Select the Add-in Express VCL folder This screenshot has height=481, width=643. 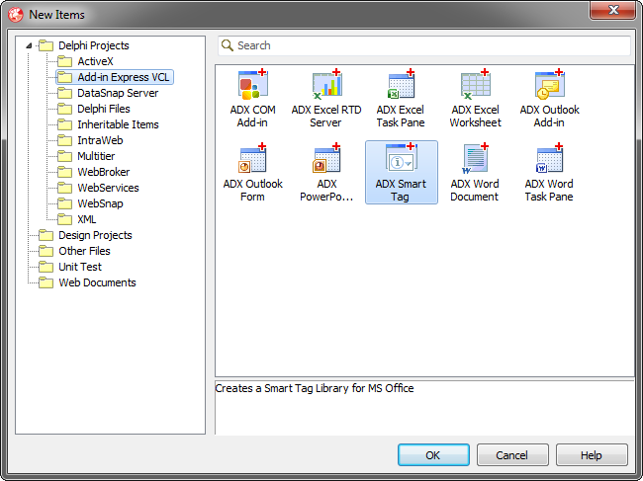click(x=115, y=77)
